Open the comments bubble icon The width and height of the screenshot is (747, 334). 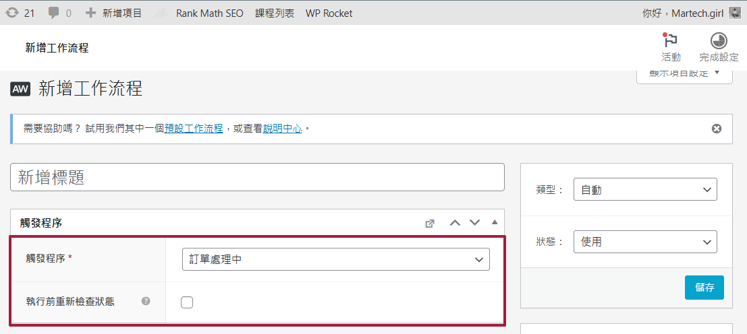pos(54,13)
